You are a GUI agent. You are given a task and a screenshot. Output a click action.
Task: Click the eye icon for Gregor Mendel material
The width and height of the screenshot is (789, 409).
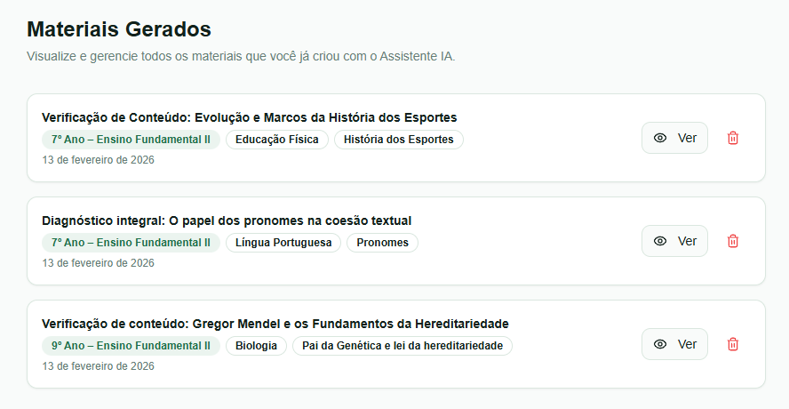(660, 344)
